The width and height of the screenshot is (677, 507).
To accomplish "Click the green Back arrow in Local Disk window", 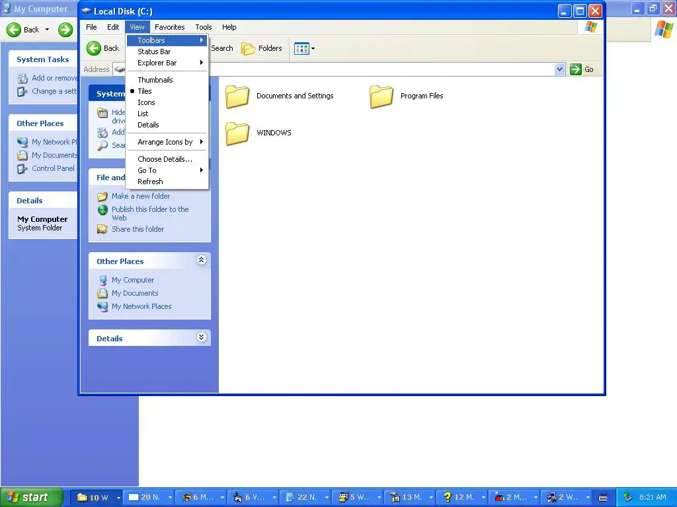I will point(94,48).
